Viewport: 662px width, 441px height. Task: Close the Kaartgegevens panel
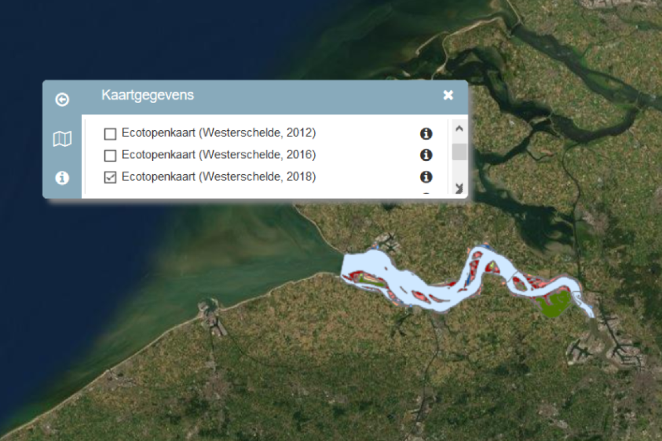448,95
